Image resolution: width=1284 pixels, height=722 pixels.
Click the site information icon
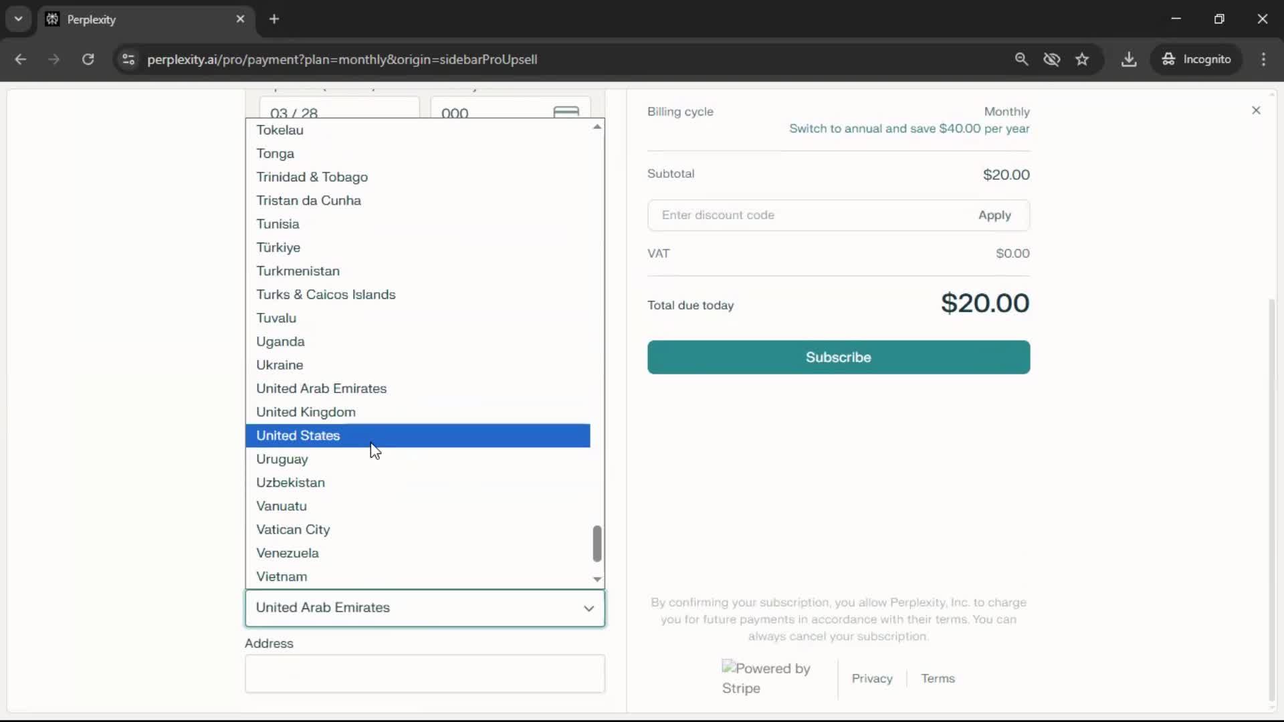tap(128, 59)
